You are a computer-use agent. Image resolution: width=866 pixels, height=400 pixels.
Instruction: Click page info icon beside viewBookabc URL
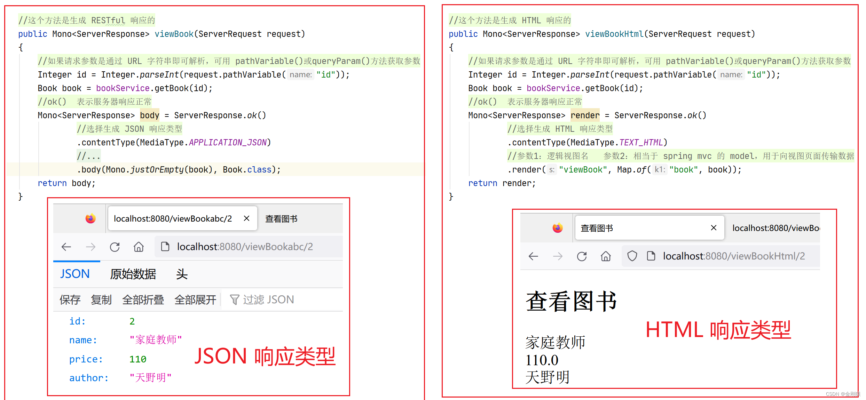pos(165,247)
